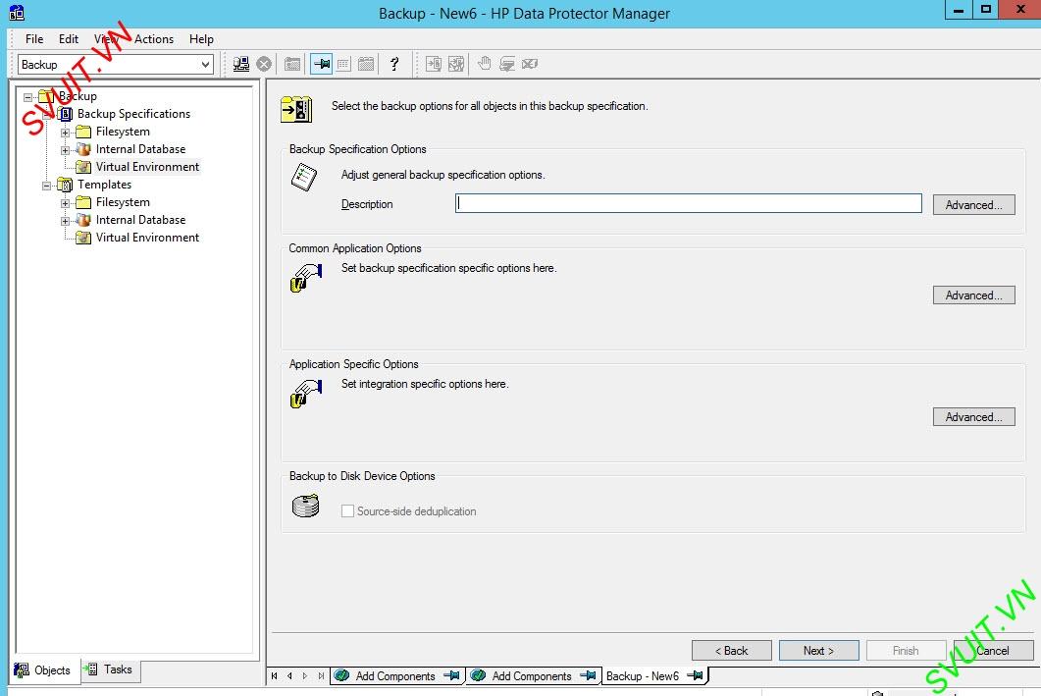Click the previous tab arrow icon
The image size is (1041, 696).
pos(289,676)
